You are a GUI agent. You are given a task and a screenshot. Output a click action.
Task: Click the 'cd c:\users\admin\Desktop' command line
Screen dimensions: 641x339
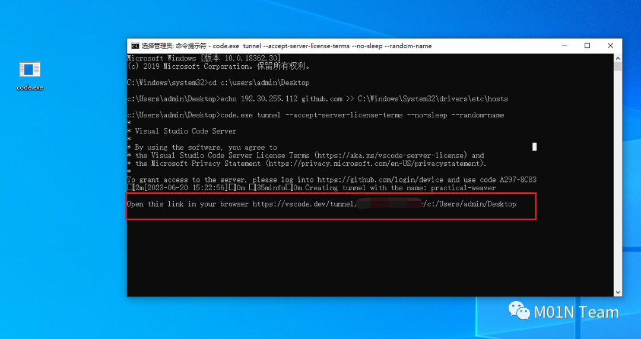(218, 83)
